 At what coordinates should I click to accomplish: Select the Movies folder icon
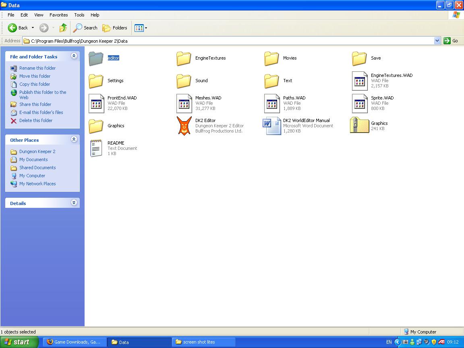[x=272, y=58]
